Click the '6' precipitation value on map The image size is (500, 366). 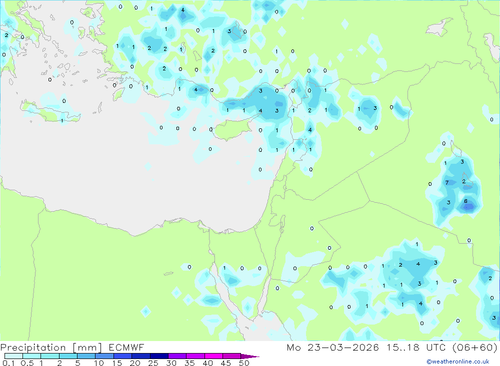point(465,201)
